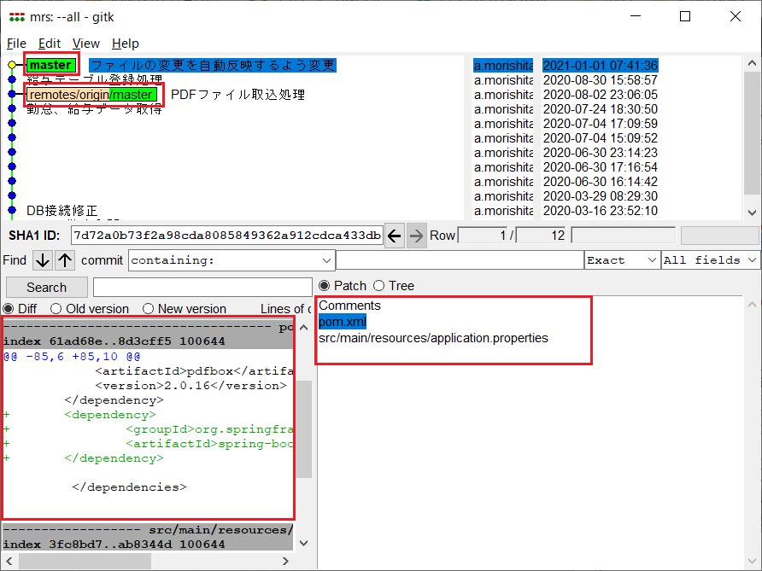Click the Search button
This screenshot has width=762, height=571.
pos(47,288)
